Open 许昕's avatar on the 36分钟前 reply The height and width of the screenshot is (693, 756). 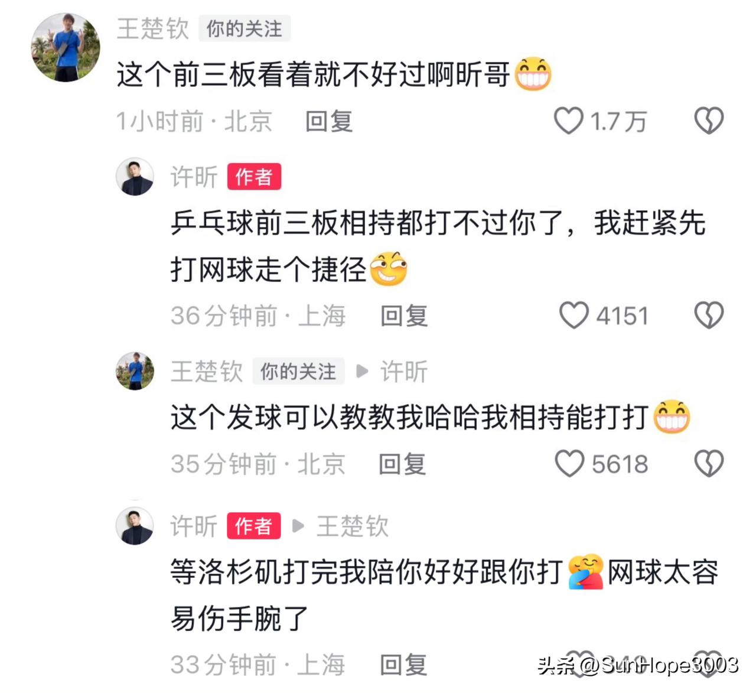click(x=135, y=176)
